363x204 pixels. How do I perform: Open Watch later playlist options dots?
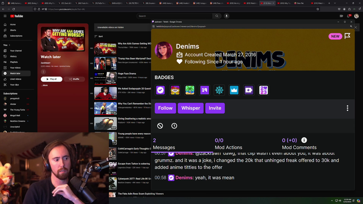pos(43,72)
